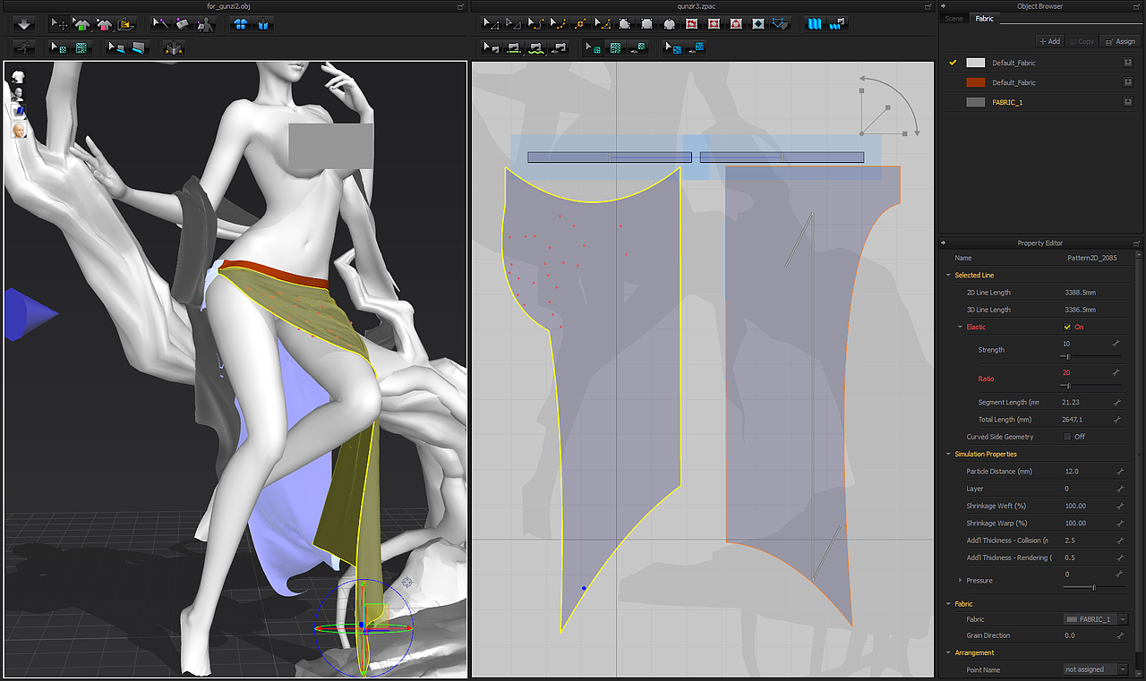Screen dimensions: 1146x681
Task: Select the Edit Curve Point tool
Action: tap(557, 24)
